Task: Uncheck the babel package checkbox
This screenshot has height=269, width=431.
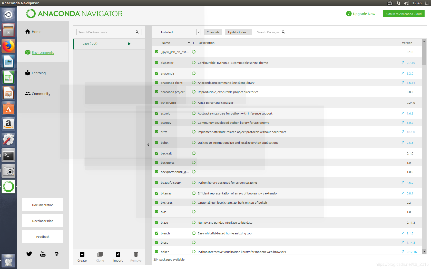Action: click(157, 142)
